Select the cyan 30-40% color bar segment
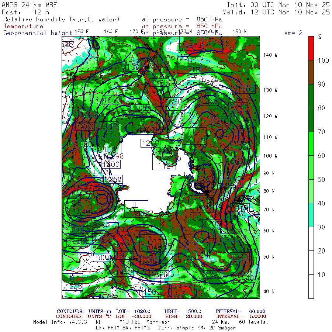 point(311,215)
